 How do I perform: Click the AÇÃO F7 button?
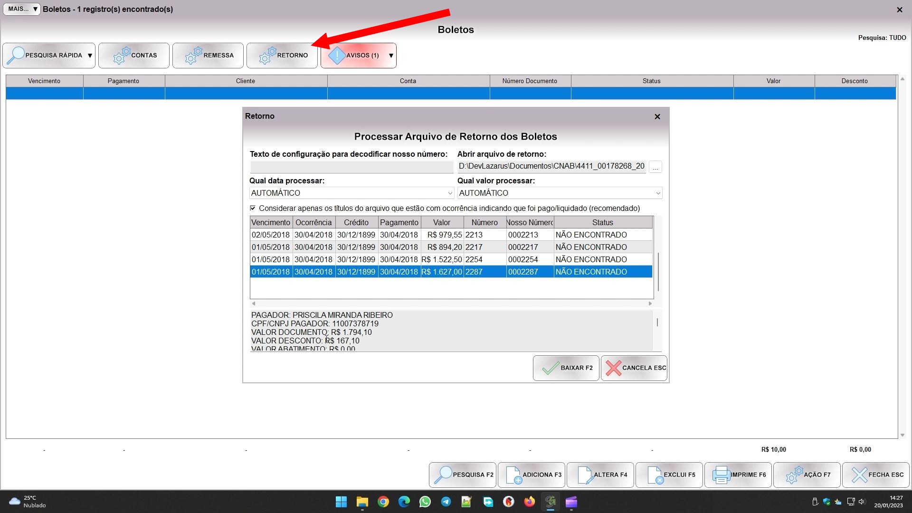tap(807, 475)
